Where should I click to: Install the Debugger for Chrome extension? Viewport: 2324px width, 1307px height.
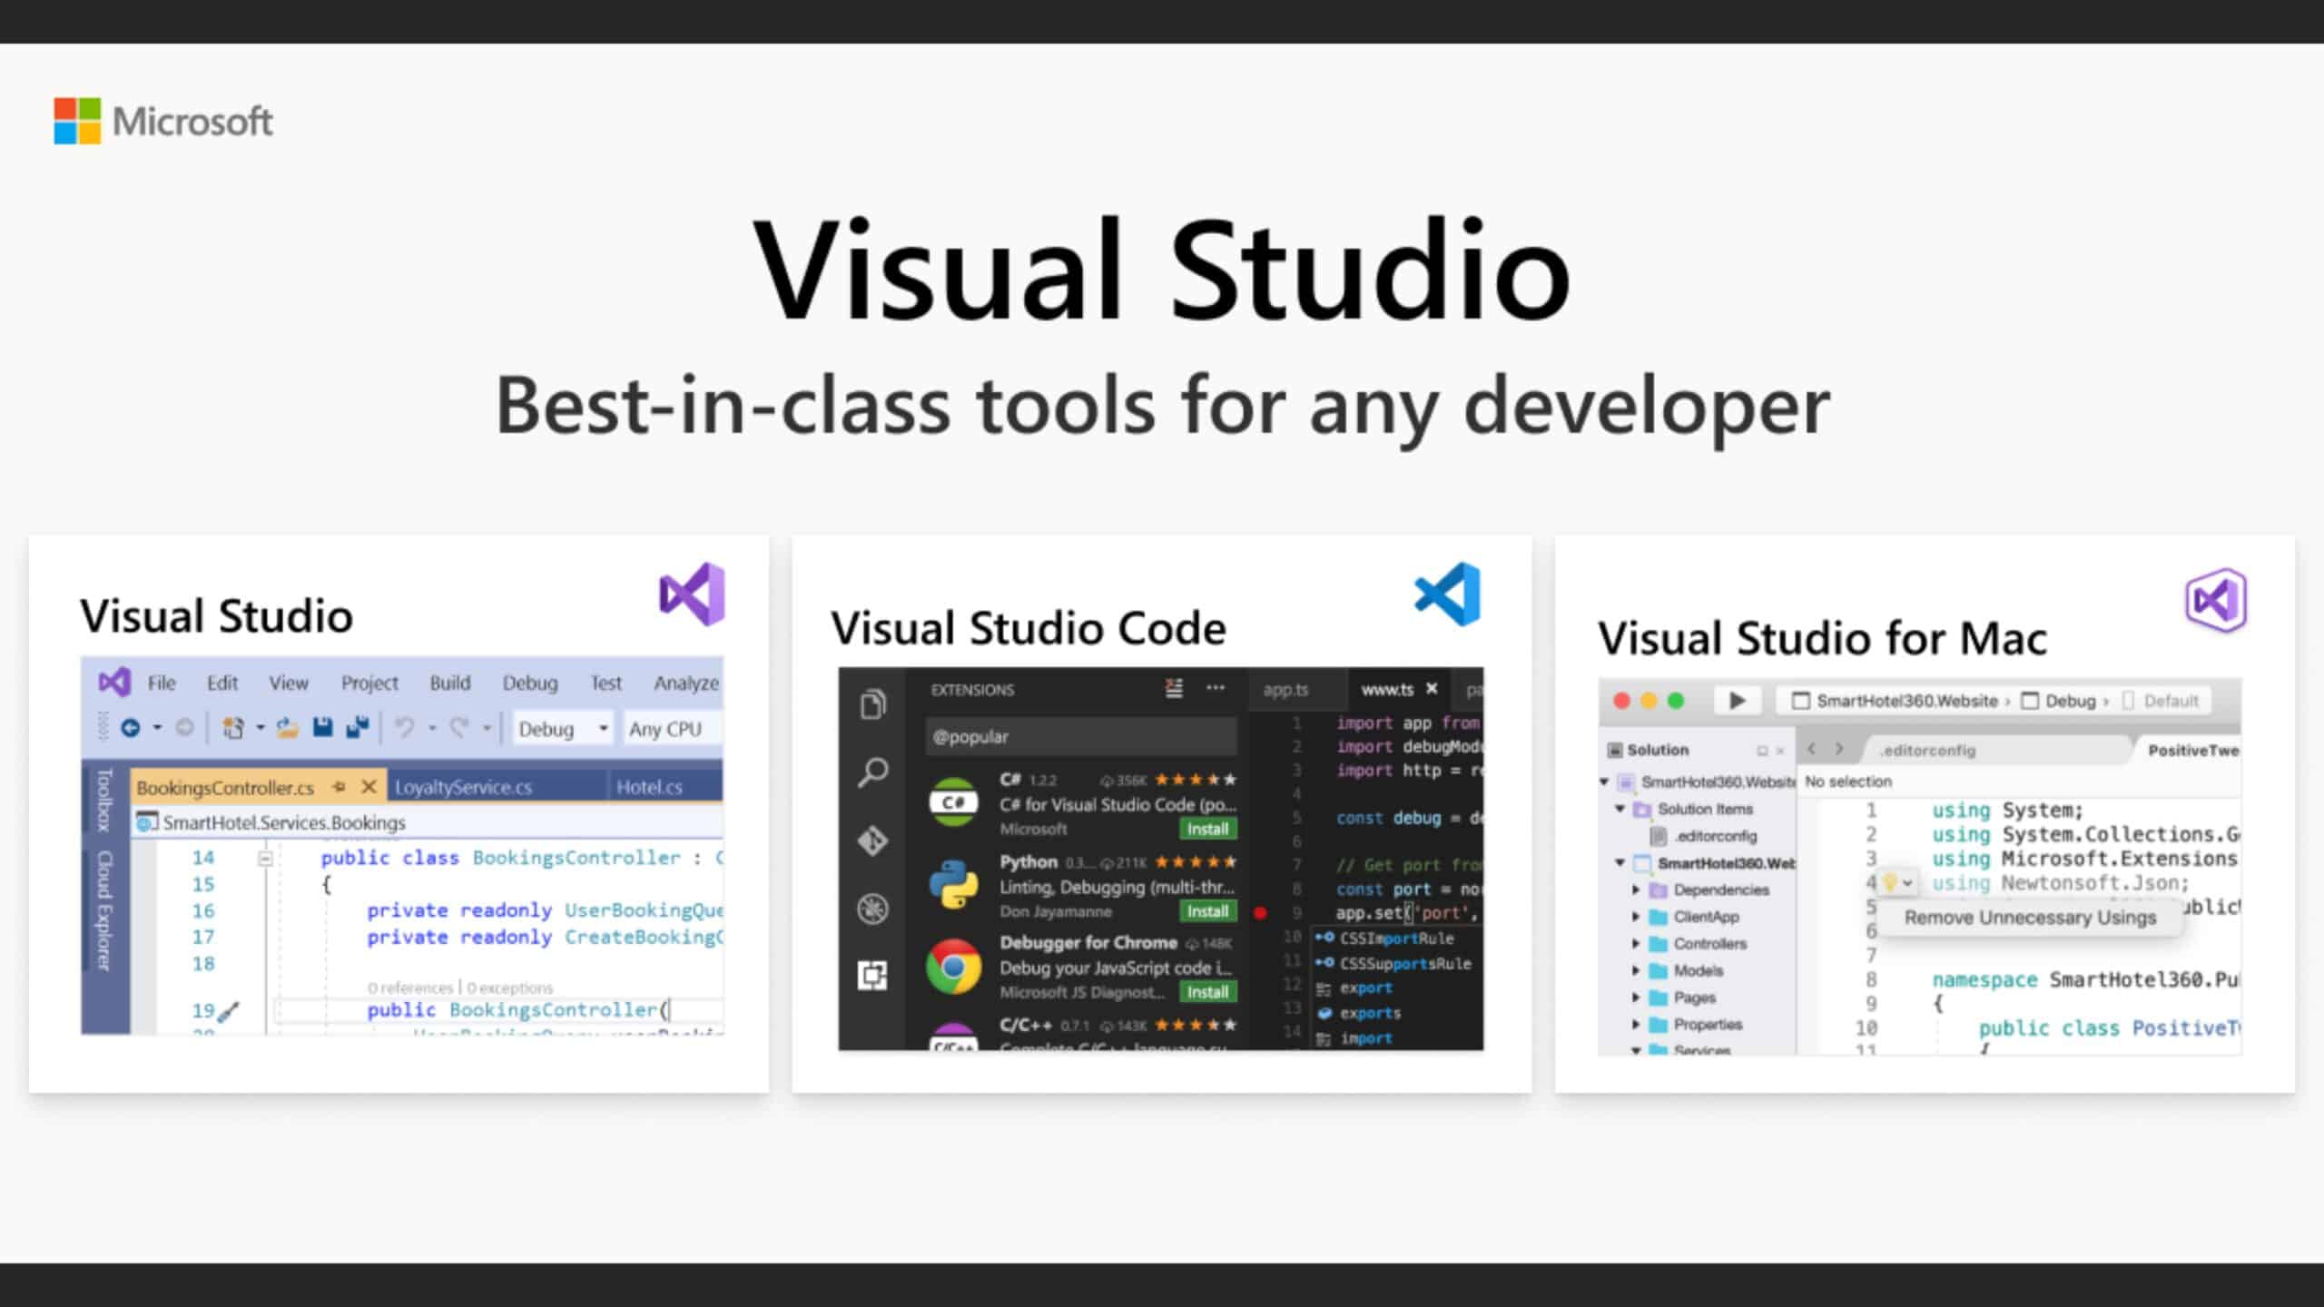click(1207, 992)
